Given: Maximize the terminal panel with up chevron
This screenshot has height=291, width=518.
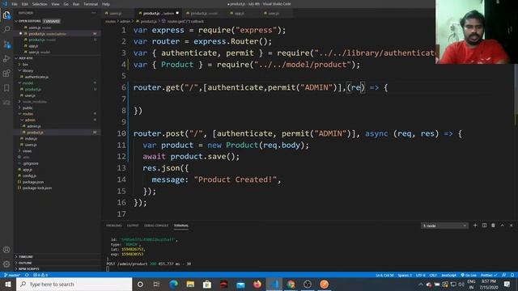Looking at the screenshot, I should click(502, 226).
